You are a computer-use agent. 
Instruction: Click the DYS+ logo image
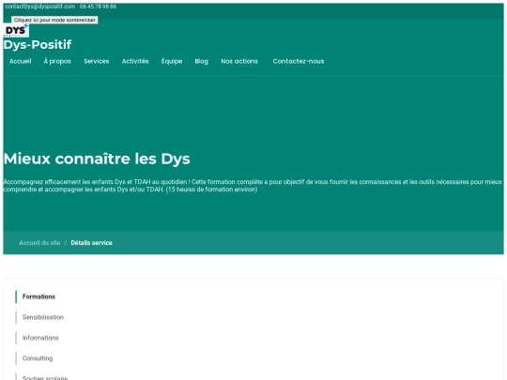coord(16,30)
